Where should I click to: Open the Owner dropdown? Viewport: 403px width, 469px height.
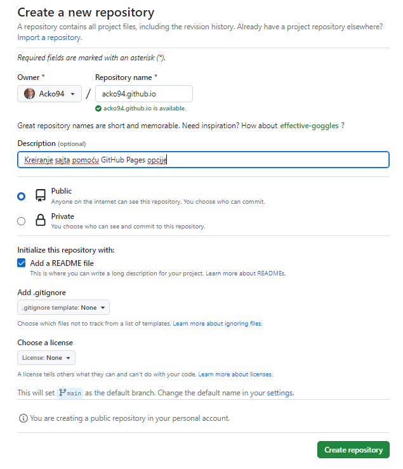tap(50, 94)
